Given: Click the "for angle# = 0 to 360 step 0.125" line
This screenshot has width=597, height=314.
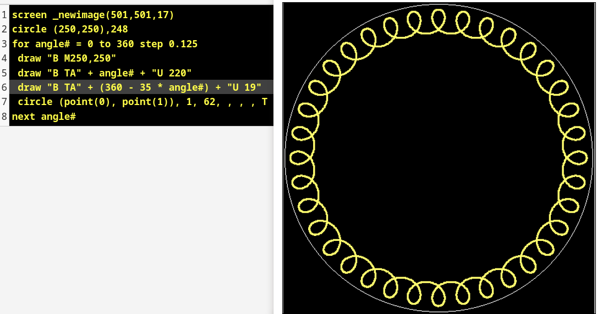Looking at the screenshot, I should point(105,44).
